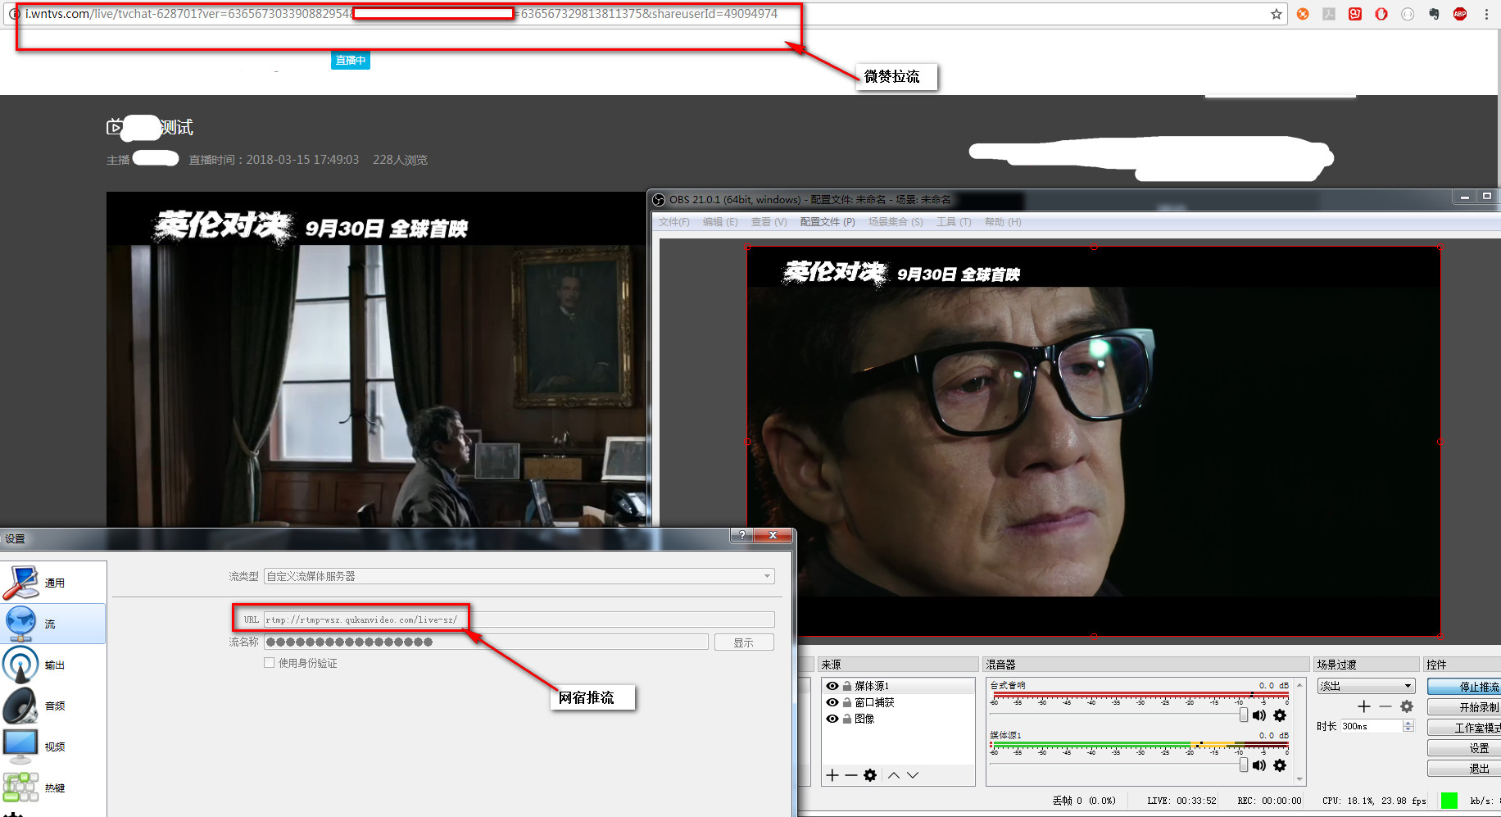Open the 工具(T) menu in OBS
The width and height of the screenshot is (1501, 817).
(x=954, y=222)
